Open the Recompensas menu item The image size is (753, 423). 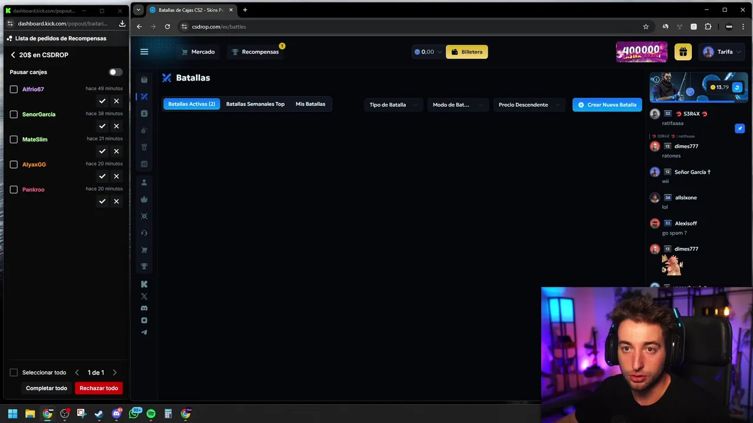coord(255,52)
